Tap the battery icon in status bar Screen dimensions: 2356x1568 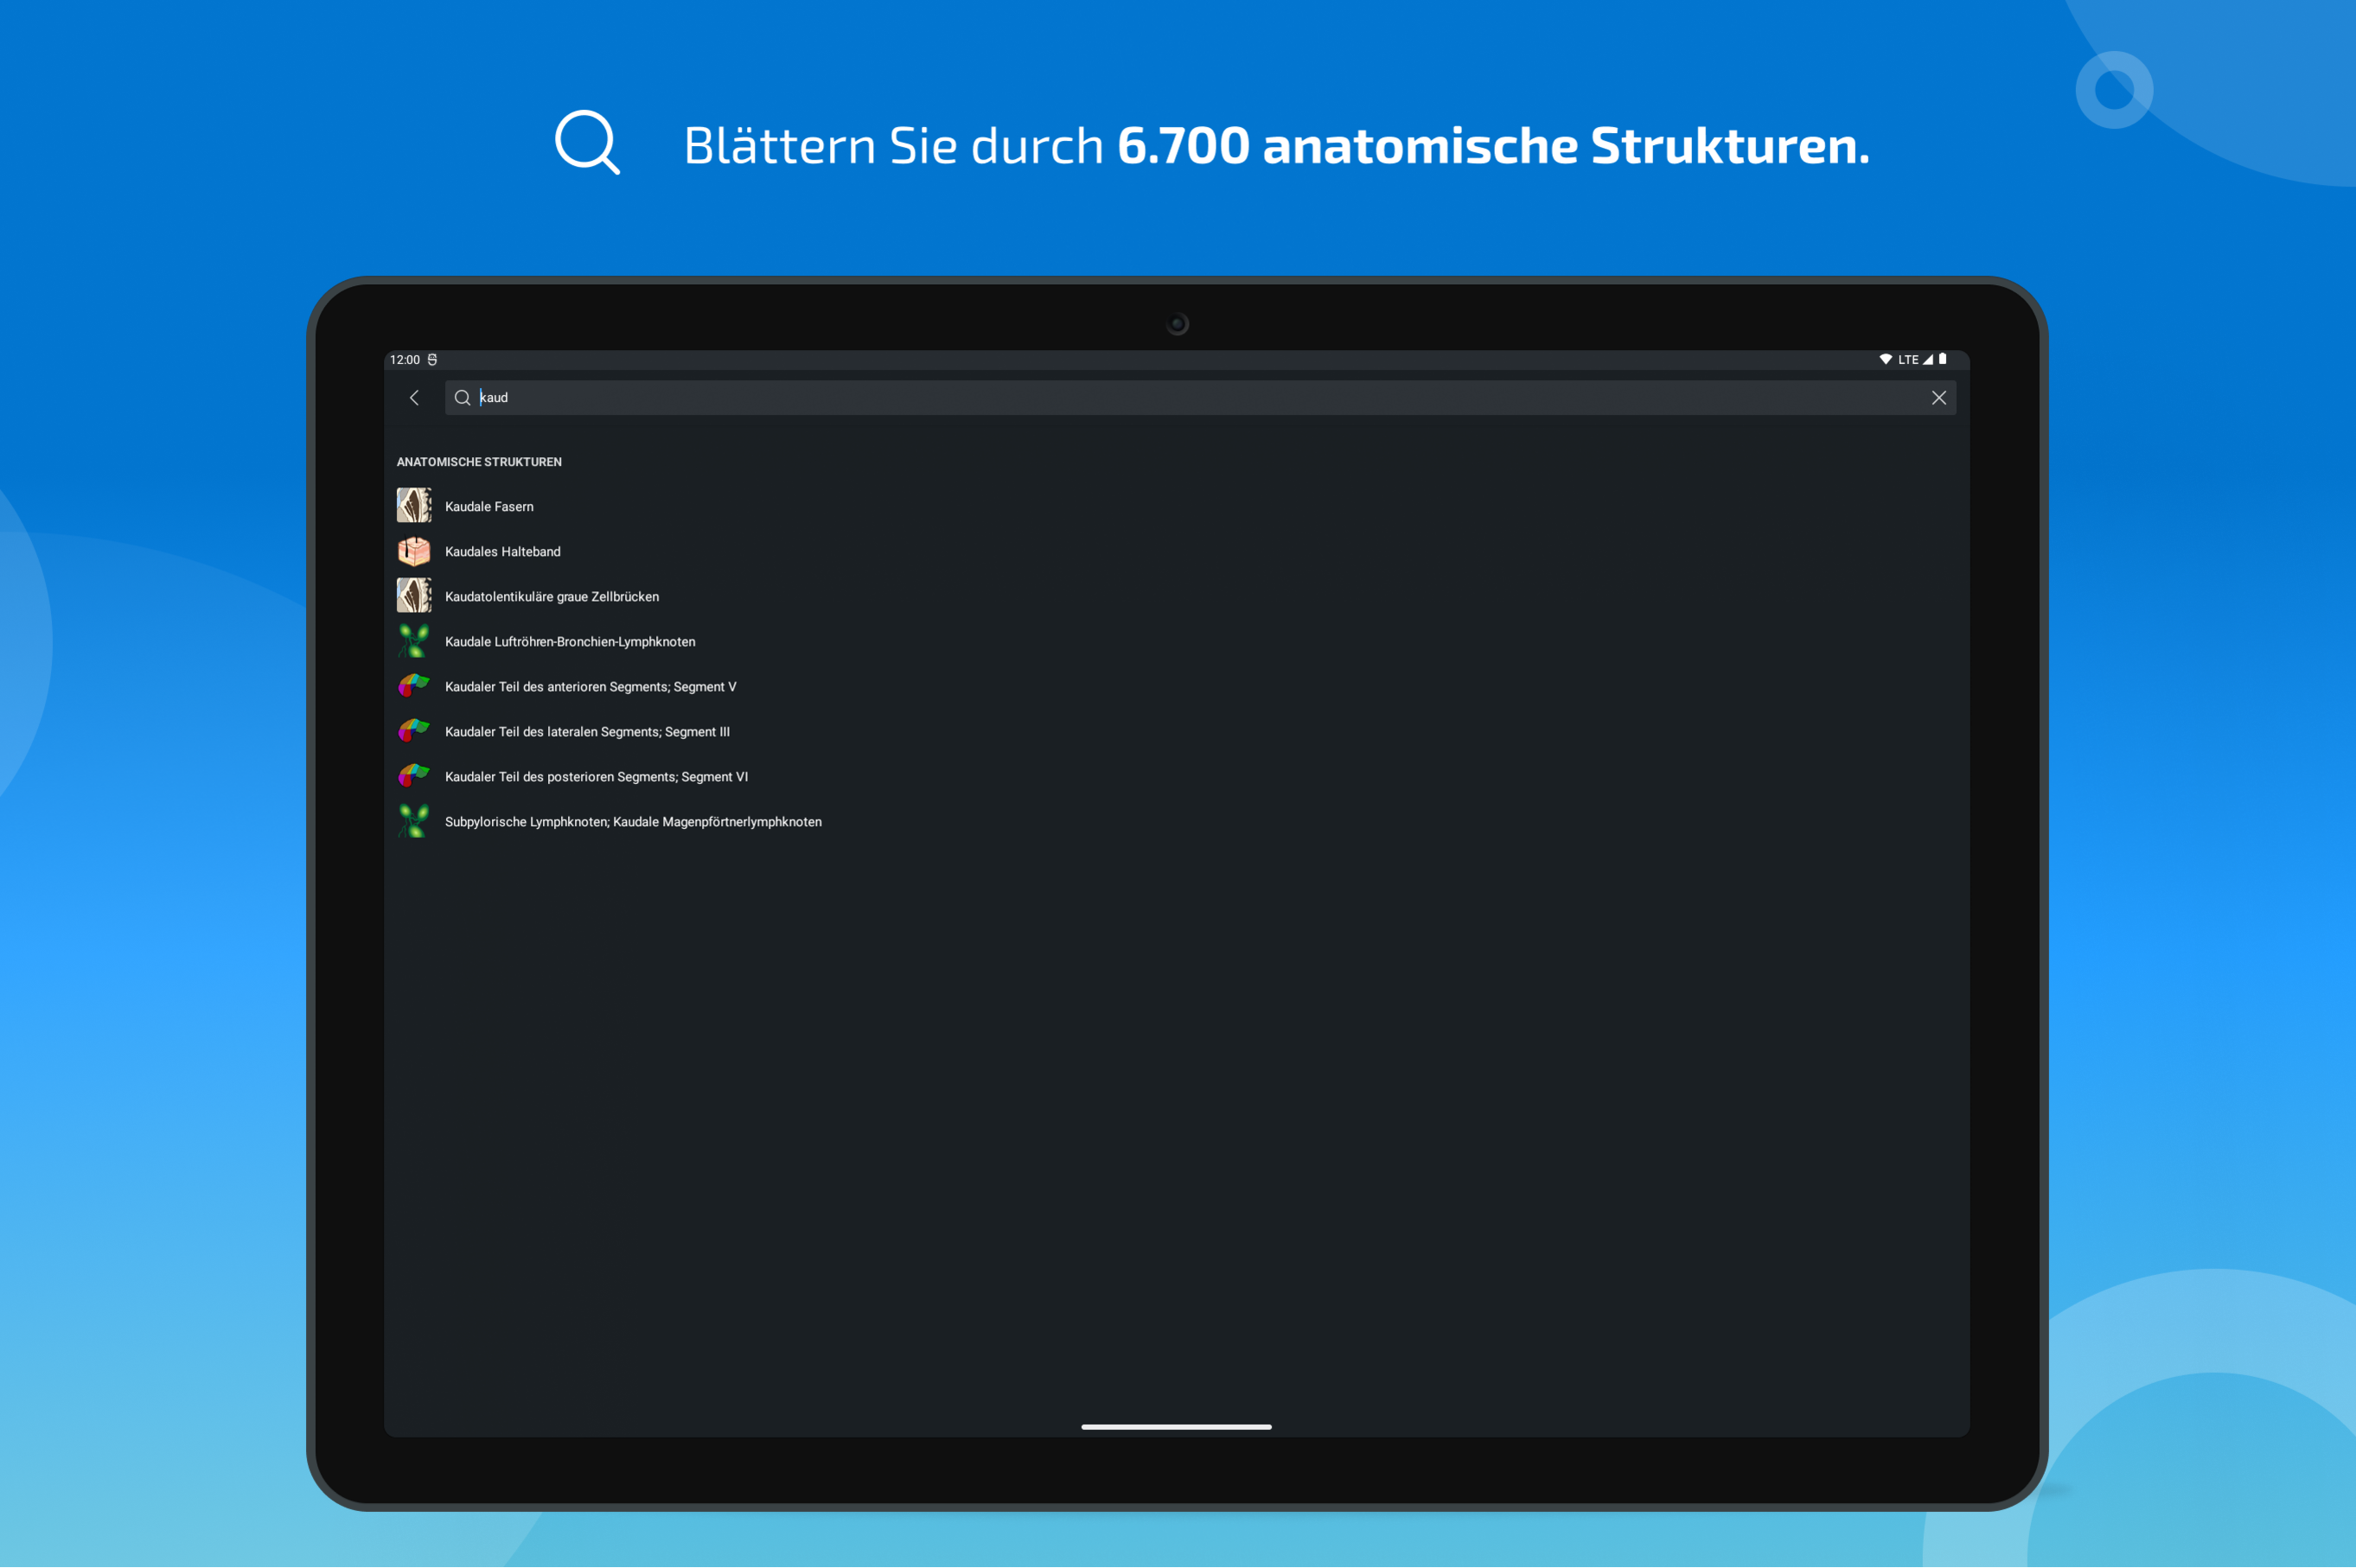(x=1943, y=359)
